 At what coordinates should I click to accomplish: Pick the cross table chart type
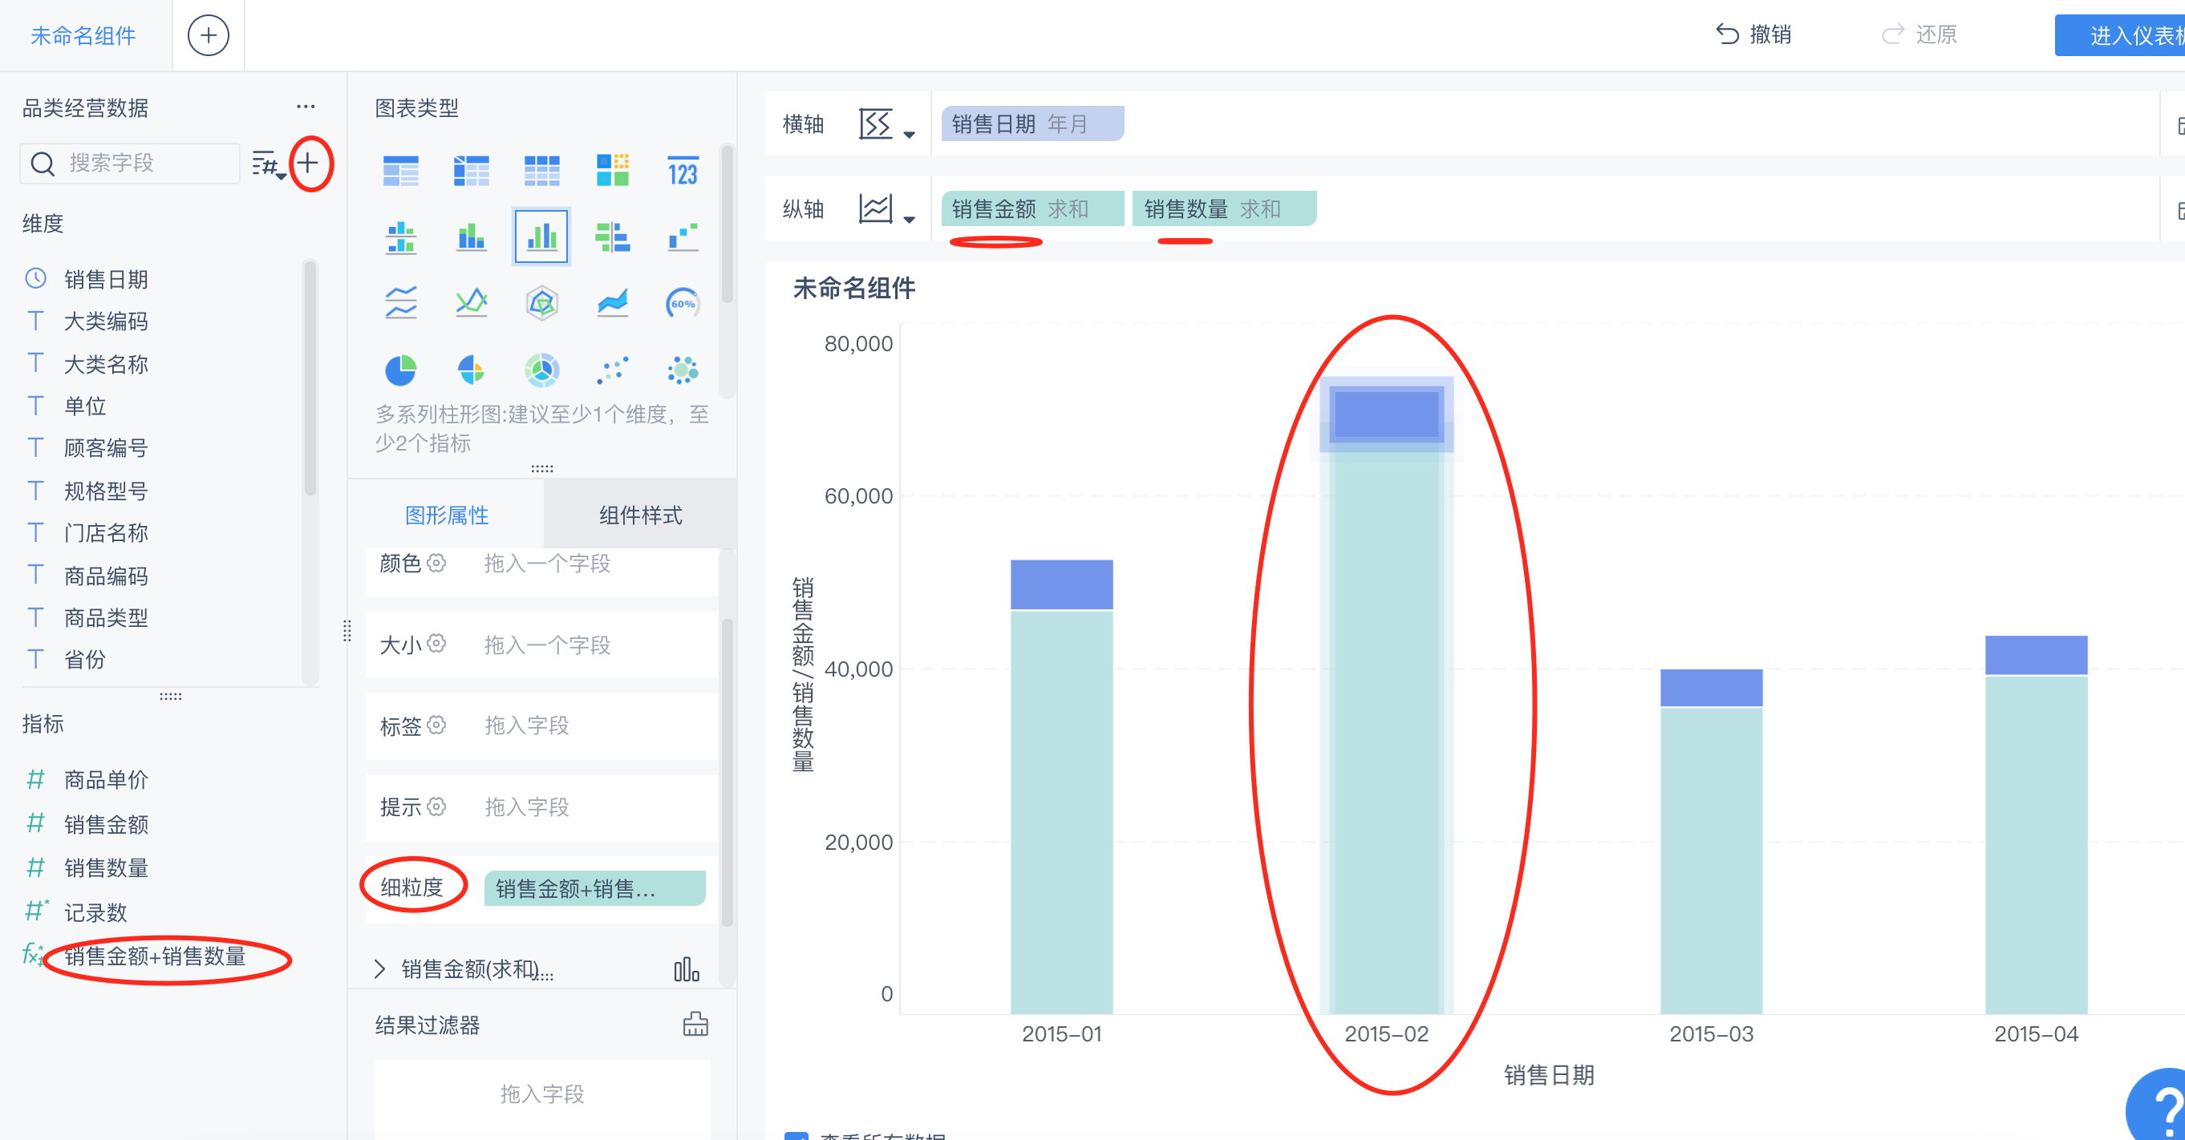tap(471, 172)
